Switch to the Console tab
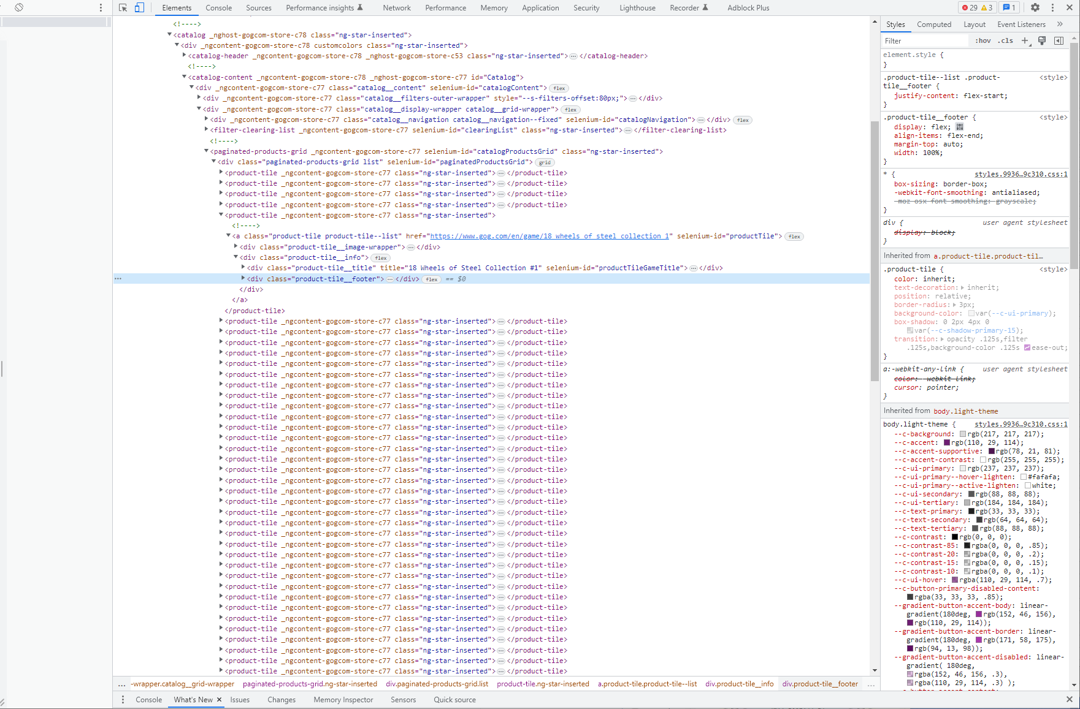This screenshot has height=709, width=1080. 218,8
